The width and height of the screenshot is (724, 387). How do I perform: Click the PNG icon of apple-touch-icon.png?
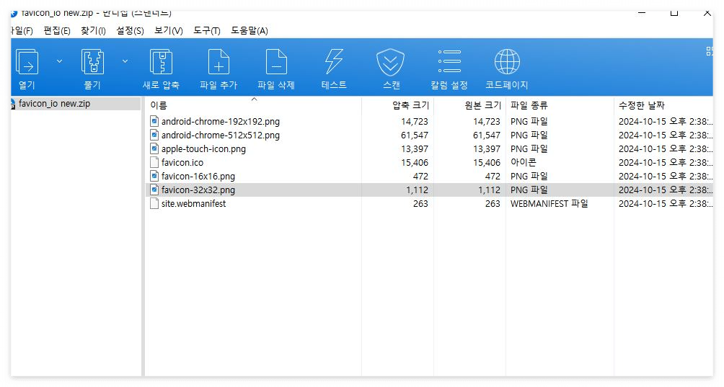[154, 148]
